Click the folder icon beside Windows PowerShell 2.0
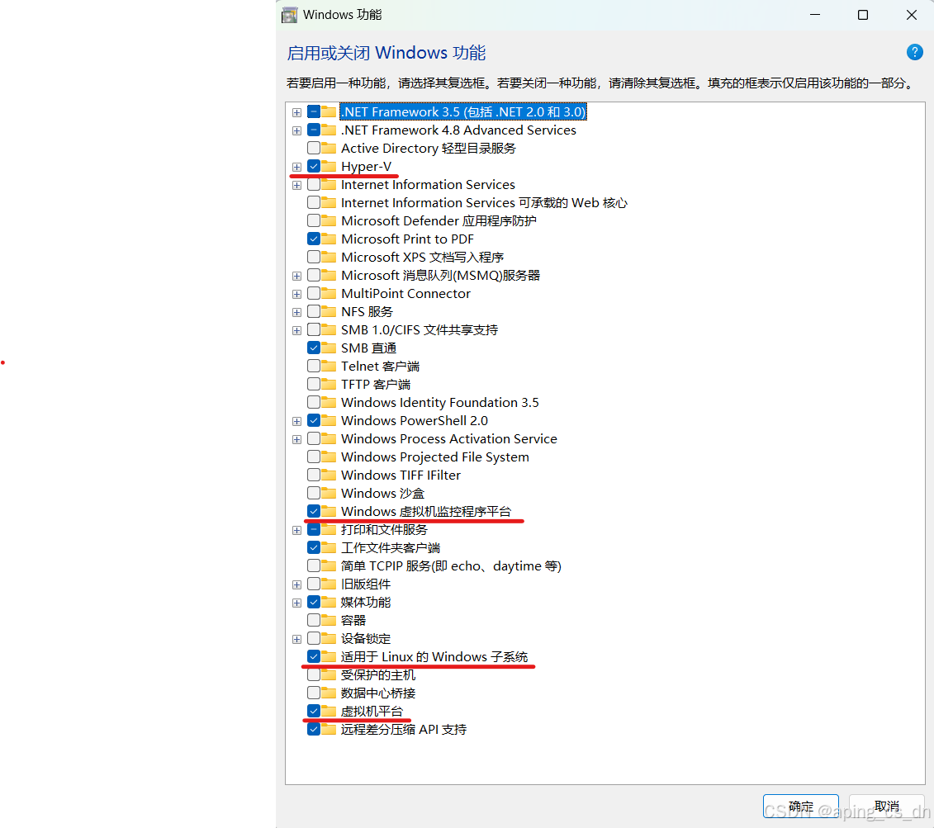 click(x=329, y=420)
